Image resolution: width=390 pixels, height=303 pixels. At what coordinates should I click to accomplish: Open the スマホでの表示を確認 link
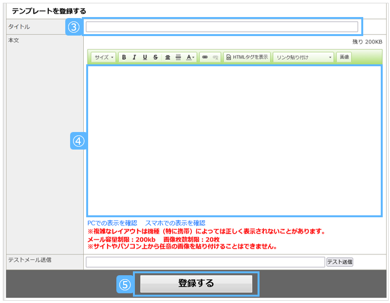click(x=175, y=223)
